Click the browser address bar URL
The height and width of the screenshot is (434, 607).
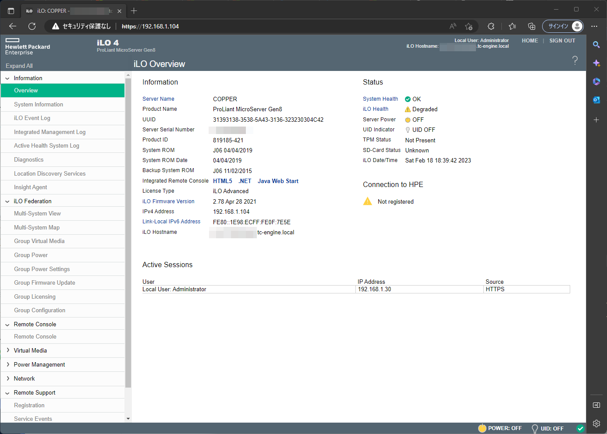[x=150, y=26]
